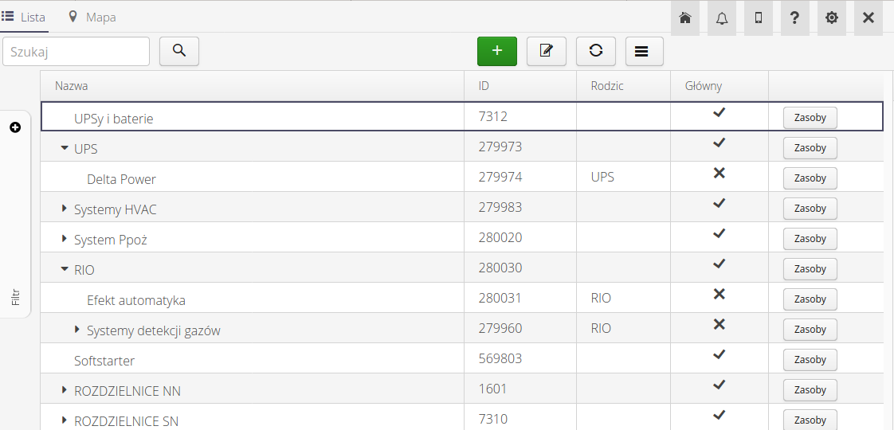Click the mobile phone icon
Image resolution: width=894 pixels, height=430 pixels.
[759, 18]
